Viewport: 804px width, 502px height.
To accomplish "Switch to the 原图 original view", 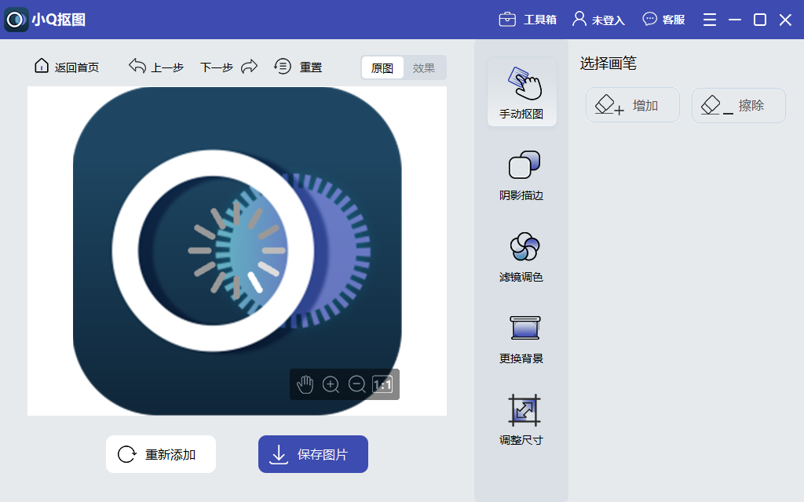I will coord(382,67).
